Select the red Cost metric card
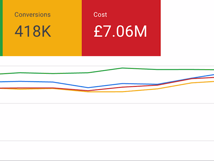The image size is (214, 161). click(121, 28)
